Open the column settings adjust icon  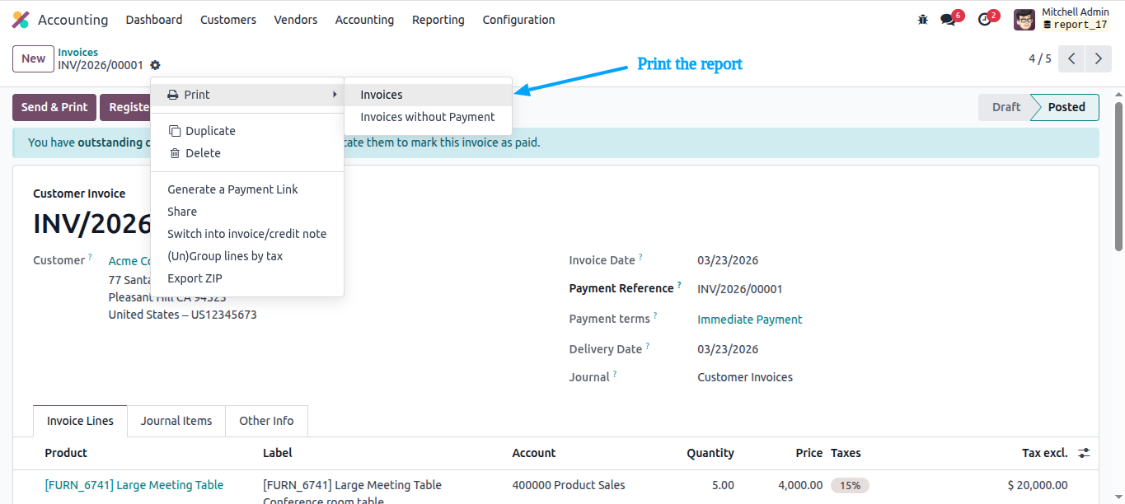(x=1084, y=453)
